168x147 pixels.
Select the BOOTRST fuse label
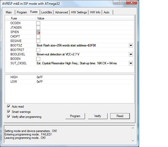click(17, 50)
